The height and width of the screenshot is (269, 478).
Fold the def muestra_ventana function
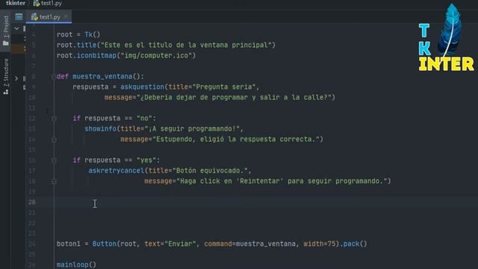pyautogui.click(x=53, y=76)
